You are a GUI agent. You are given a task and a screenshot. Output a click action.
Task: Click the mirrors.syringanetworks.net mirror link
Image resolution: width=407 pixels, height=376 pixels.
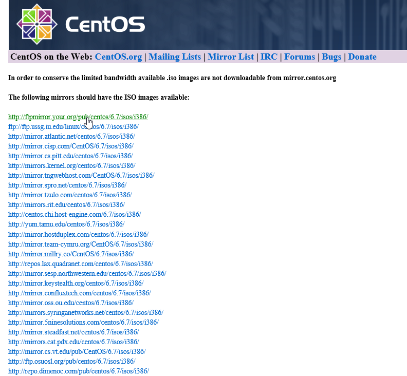pyautogui.click(x=86, y=313)
